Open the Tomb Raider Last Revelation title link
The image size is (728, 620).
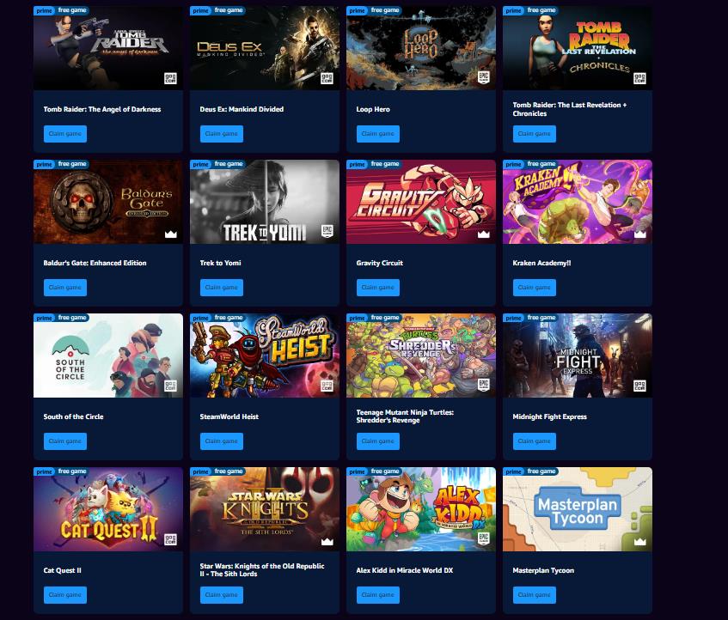point(570,109)
